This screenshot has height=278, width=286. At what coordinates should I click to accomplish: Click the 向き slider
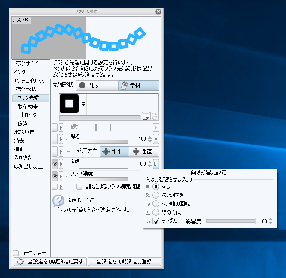click(103, 166)
